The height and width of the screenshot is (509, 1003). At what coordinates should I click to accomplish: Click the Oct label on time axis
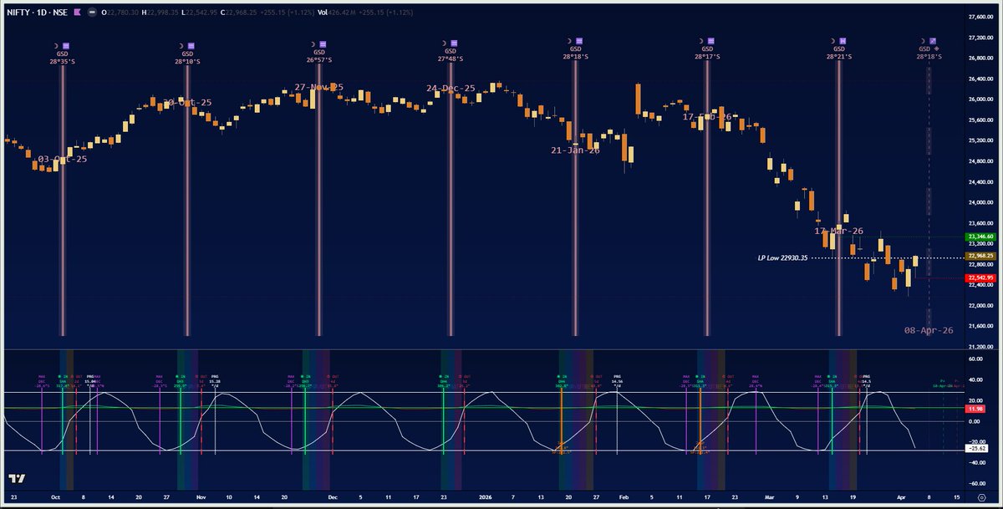(x=54, y=496)
